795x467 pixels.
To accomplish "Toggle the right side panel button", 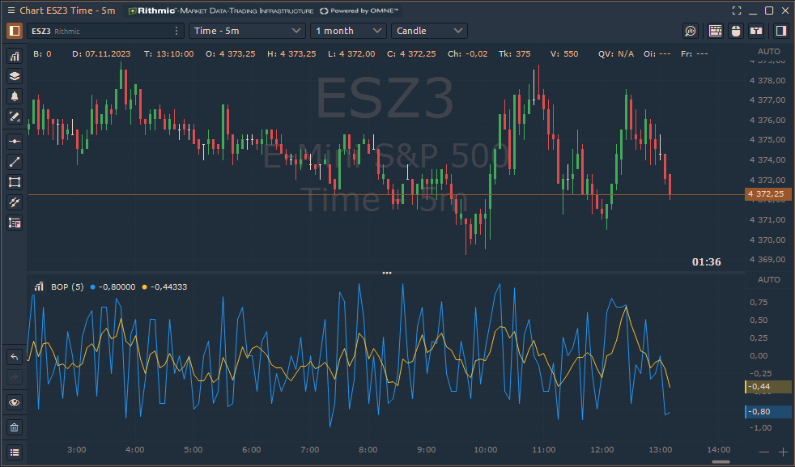I will click(x=780, y=31).
